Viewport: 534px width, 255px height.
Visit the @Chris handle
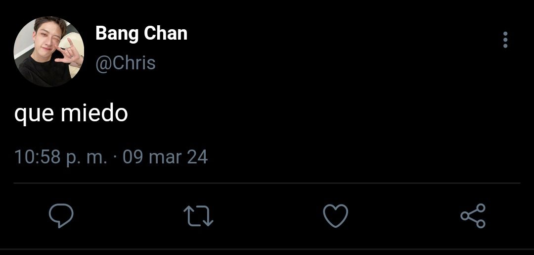125,63
